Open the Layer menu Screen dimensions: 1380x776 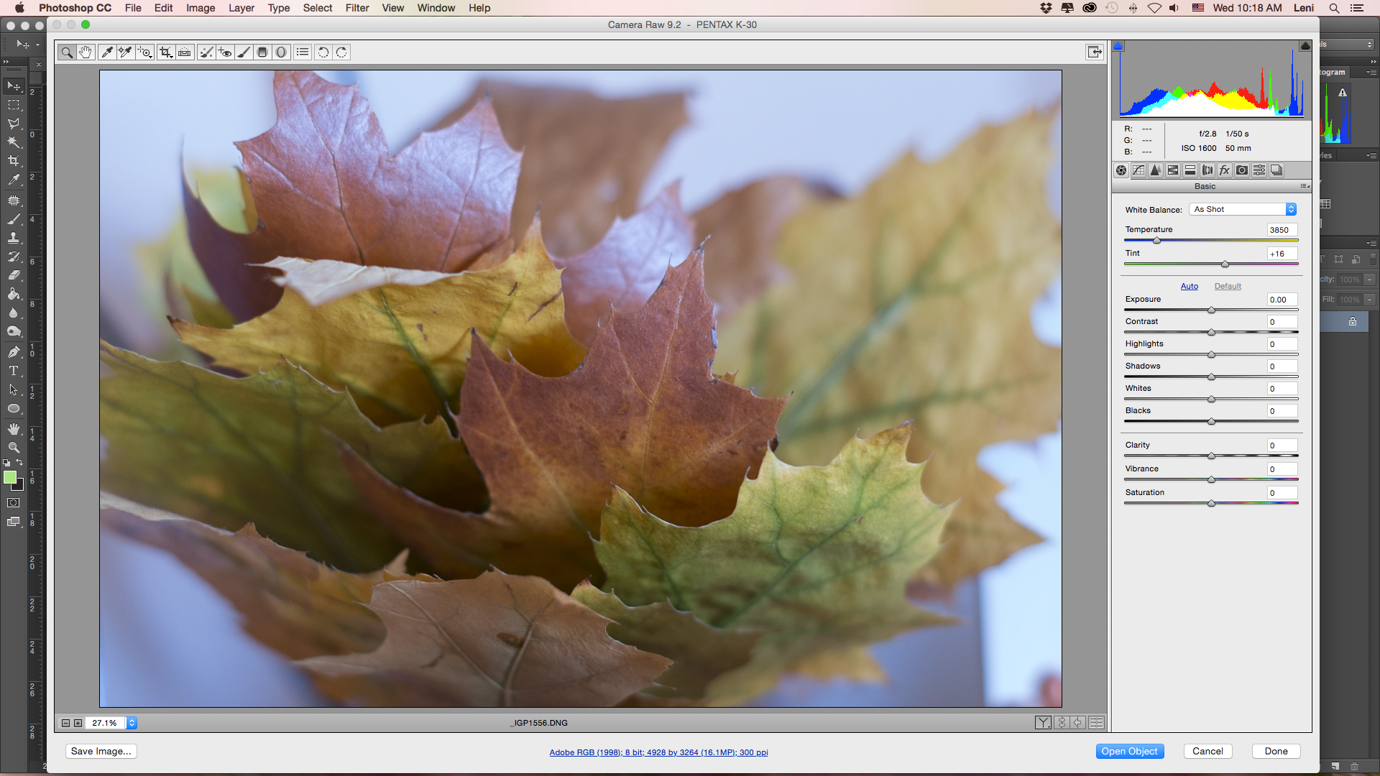[241, 8]
